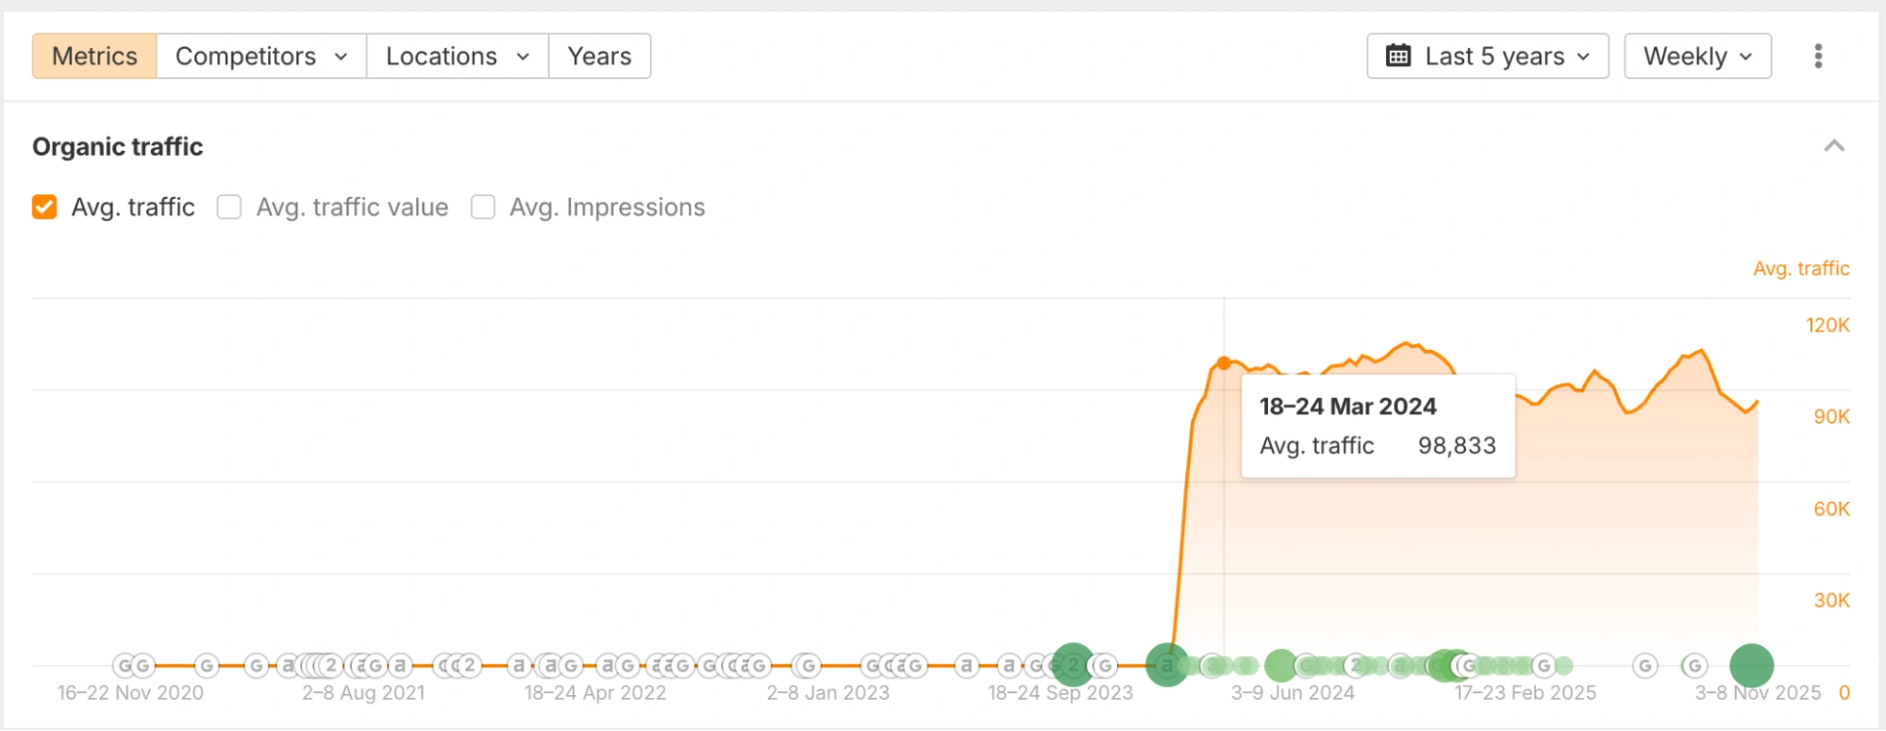Open the Last 5 years date range dropdown
Image resolution: width=1886 pixels, height=731 pixels.
[1487, 57]
